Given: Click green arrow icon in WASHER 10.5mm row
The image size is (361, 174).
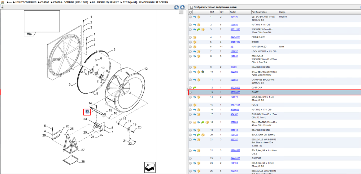Looking at the screenshot, I should coord(199,30).
